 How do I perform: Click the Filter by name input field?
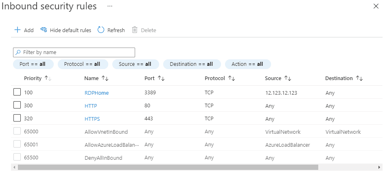click(74, 52)
